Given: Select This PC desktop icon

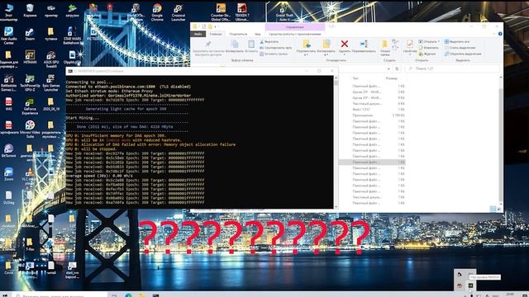Looking at the screenshot, I should click(x=8, y=12).
